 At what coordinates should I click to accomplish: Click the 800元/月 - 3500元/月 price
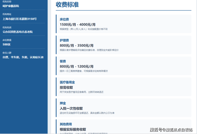coord(76,45)
